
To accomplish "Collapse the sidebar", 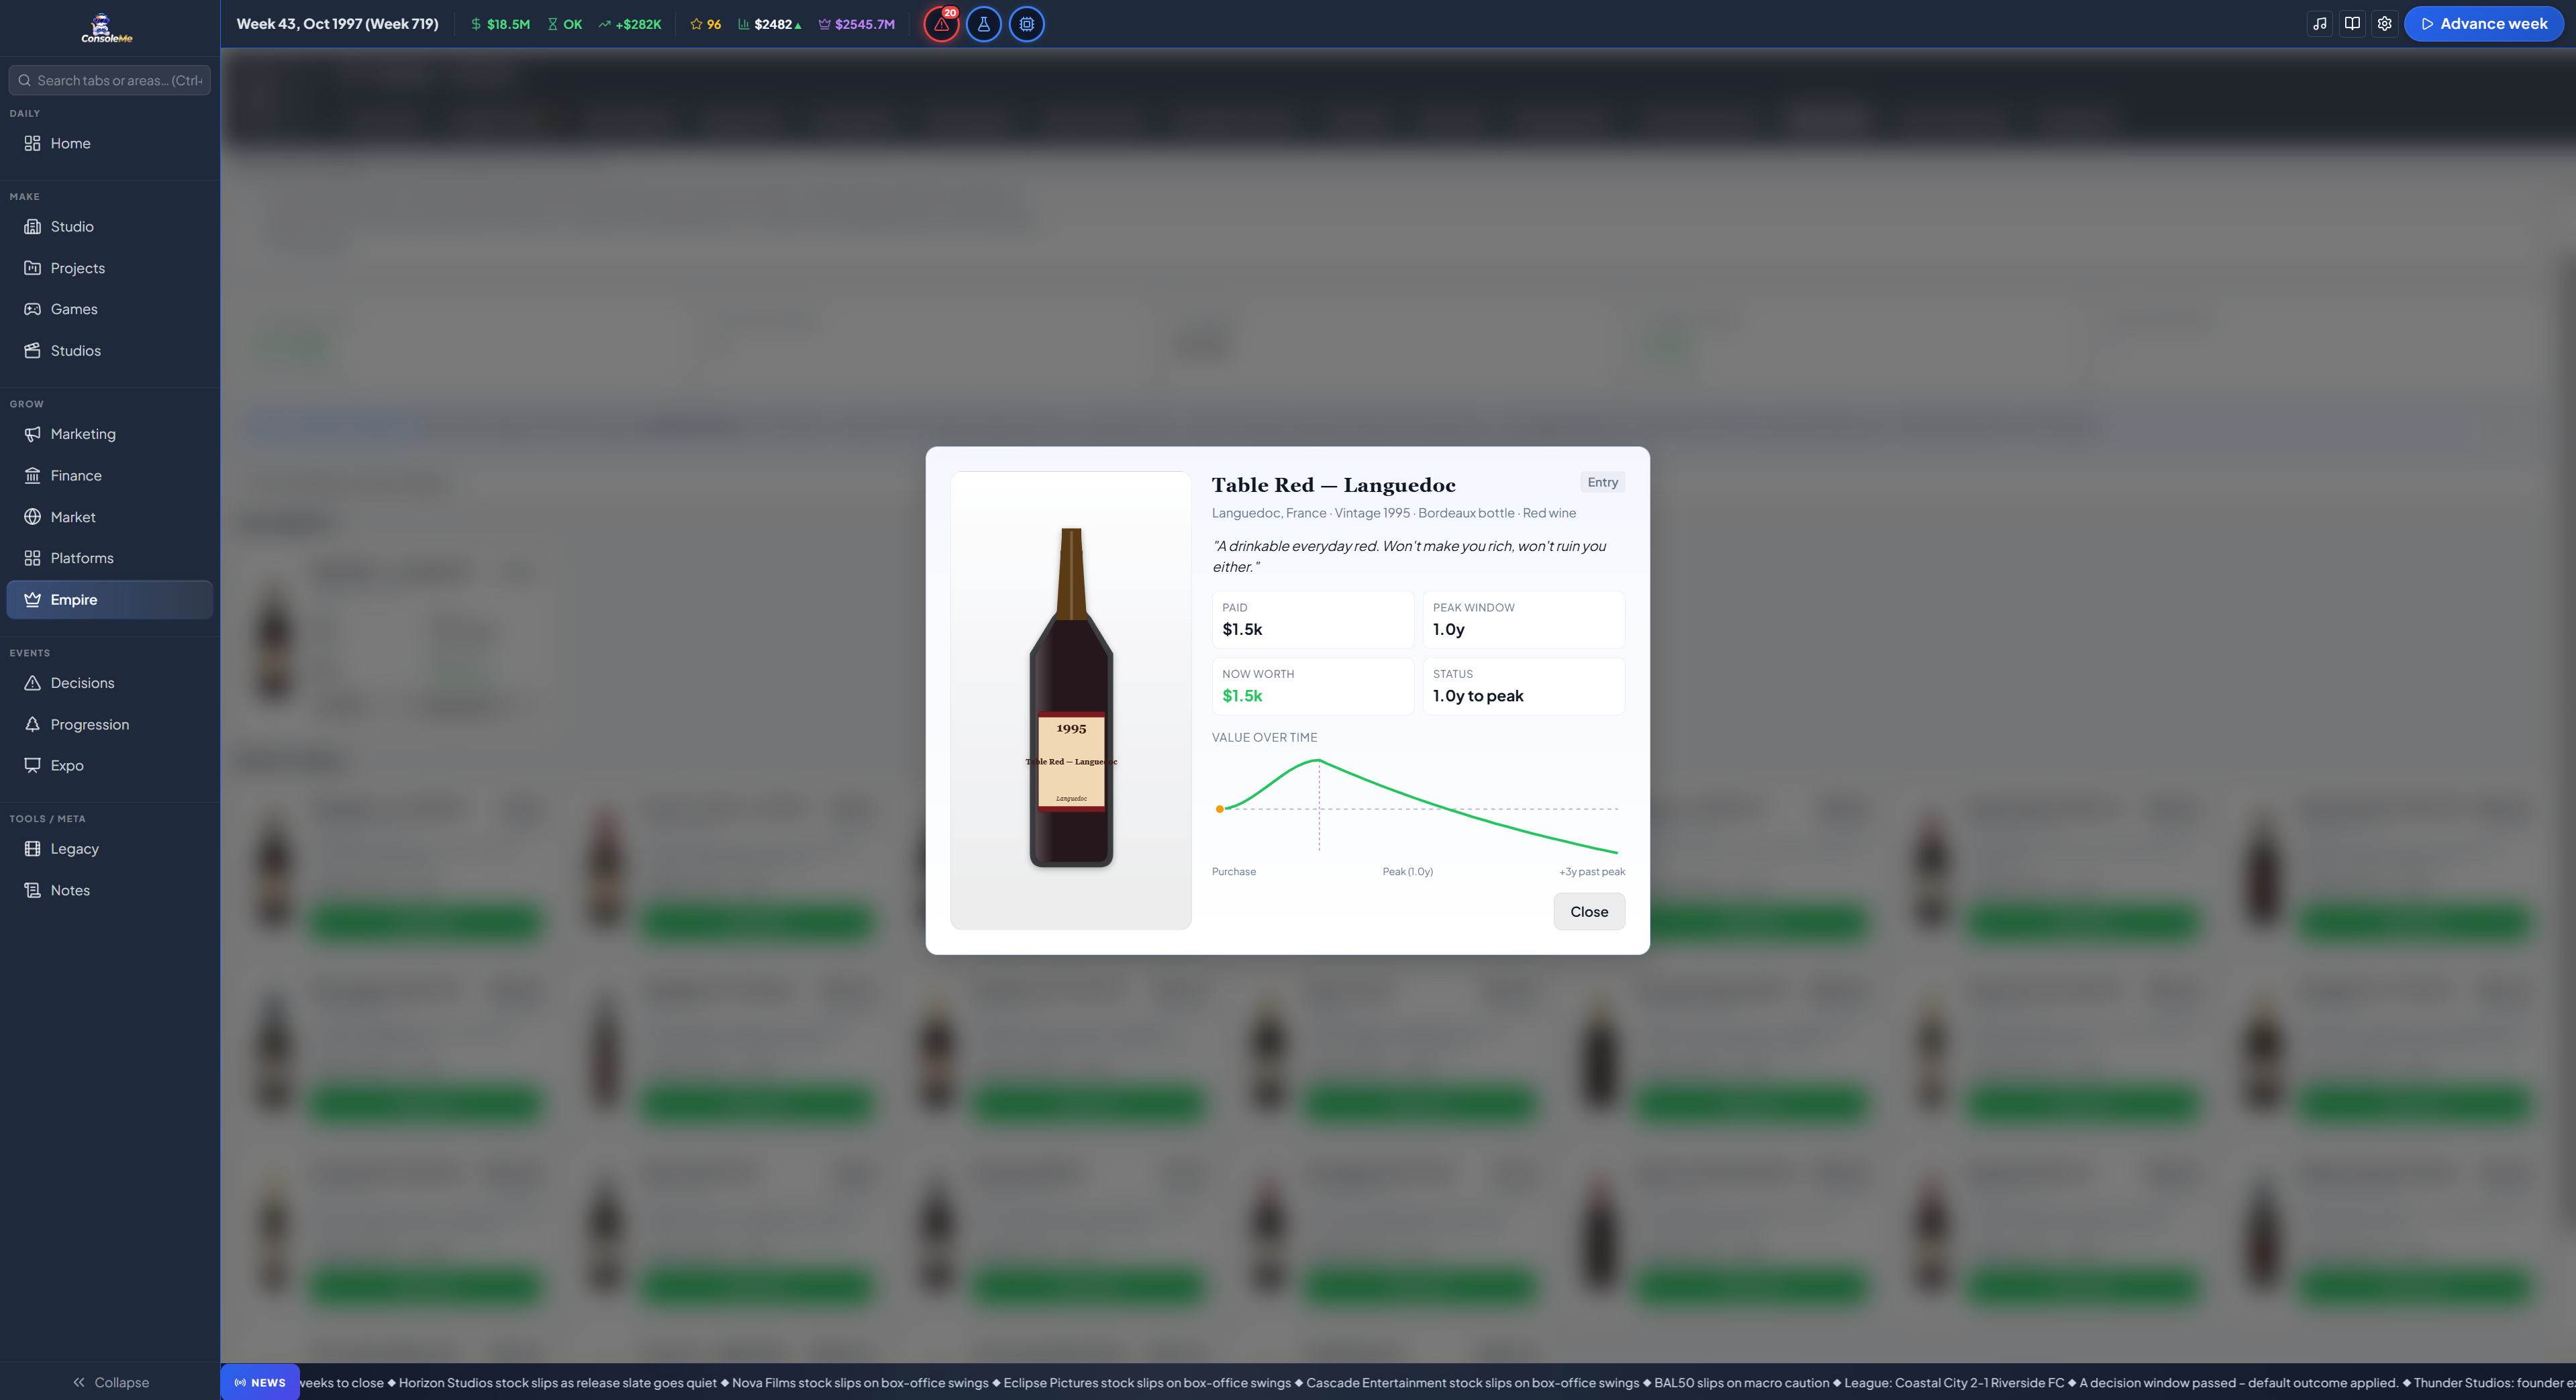I will [x=110, y=1382].
